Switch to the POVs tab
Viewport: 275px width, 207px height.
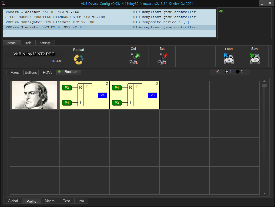[48, 73]
